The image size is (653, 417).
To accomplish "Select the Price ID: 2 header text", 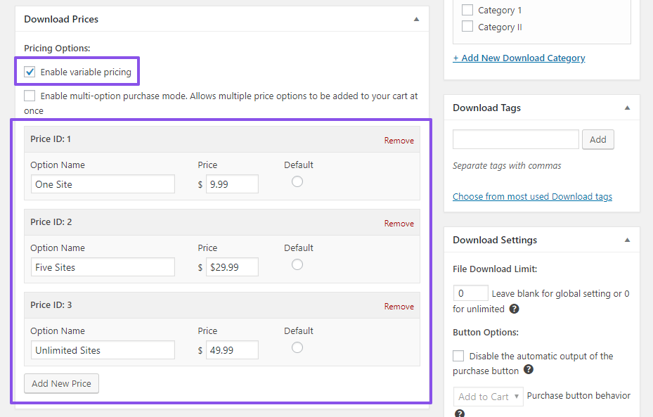I will tap(51, 222).
